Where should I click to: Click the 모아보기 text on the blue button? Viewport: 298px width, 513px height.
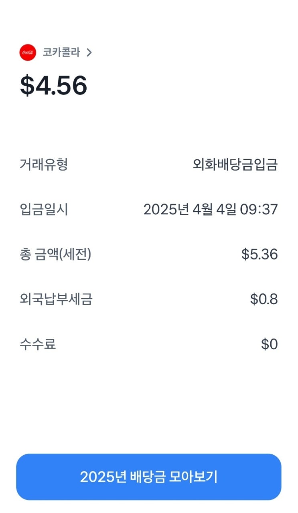coord(193,477)
